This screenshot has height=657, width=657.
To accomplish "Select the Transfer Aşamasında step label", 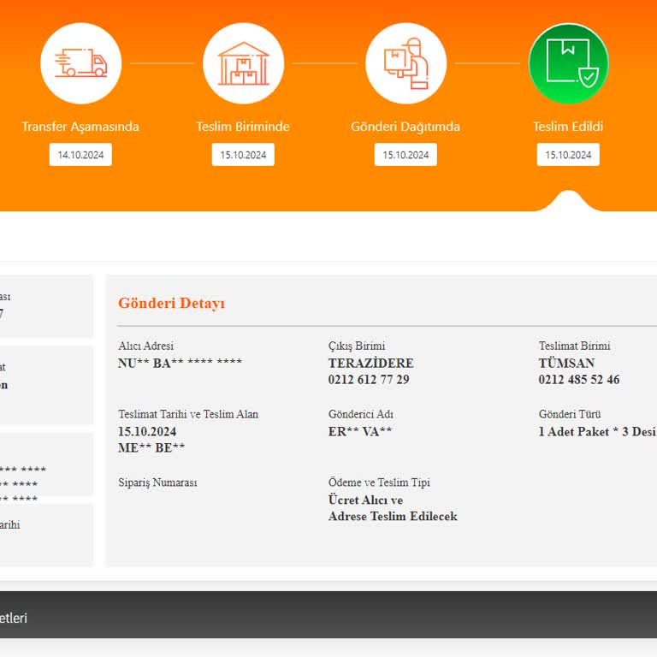I will click(80, 127).
